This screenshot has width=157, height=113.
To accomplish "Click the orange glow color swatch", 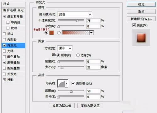I will pyautogui.click(x=51, y=33).
